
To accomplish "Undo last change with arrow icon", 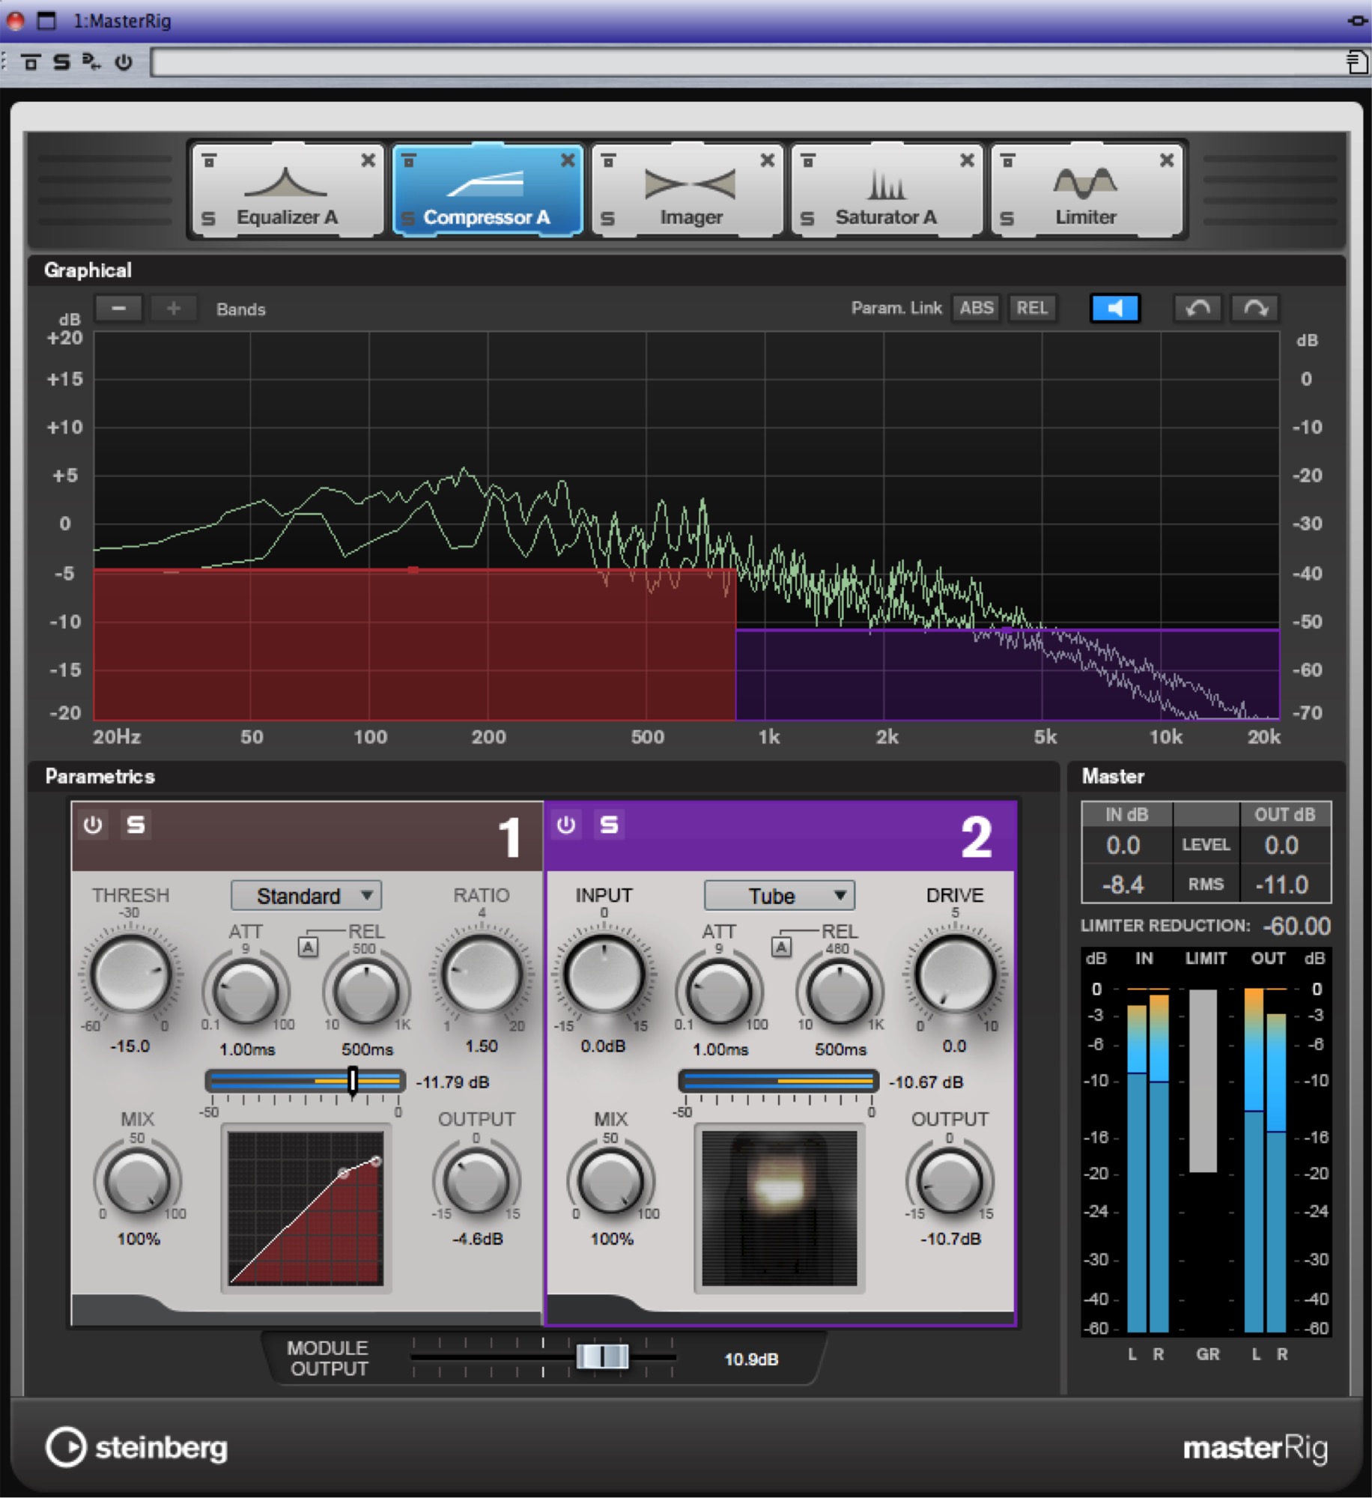I will 1198,308.
